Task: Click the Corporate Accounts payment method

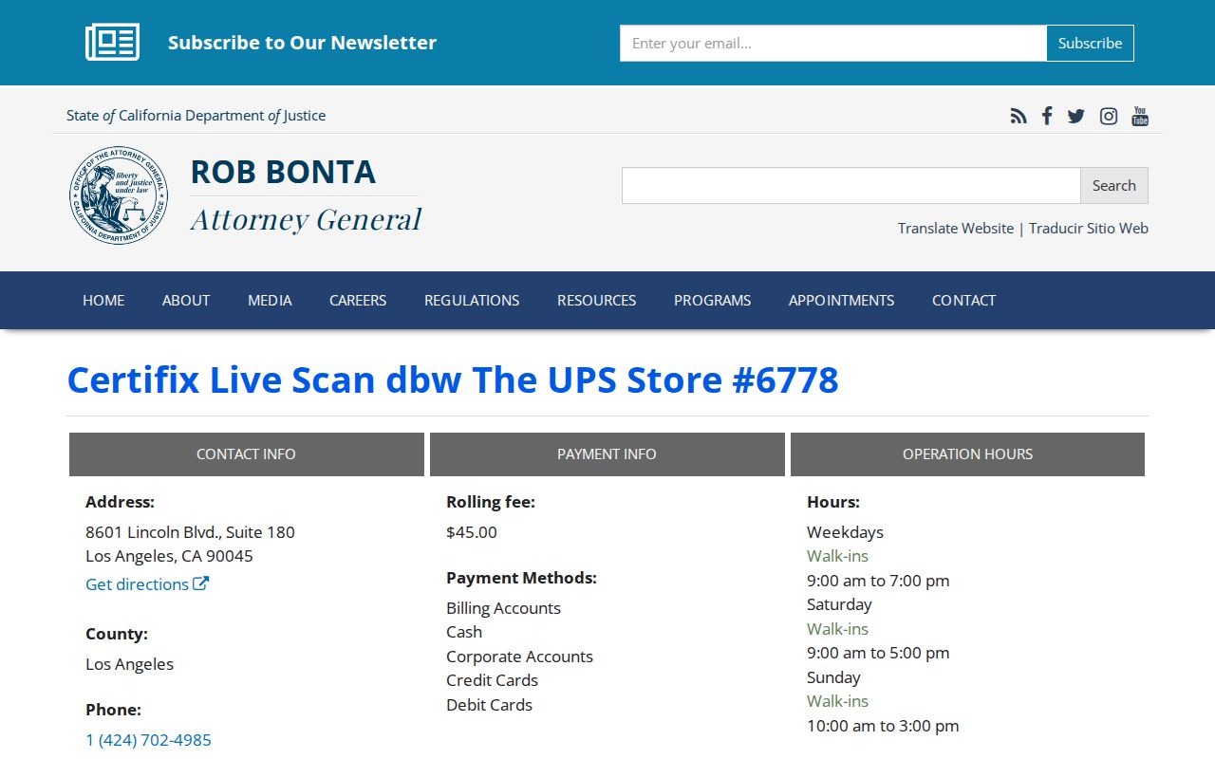Action: pos(519,657)
